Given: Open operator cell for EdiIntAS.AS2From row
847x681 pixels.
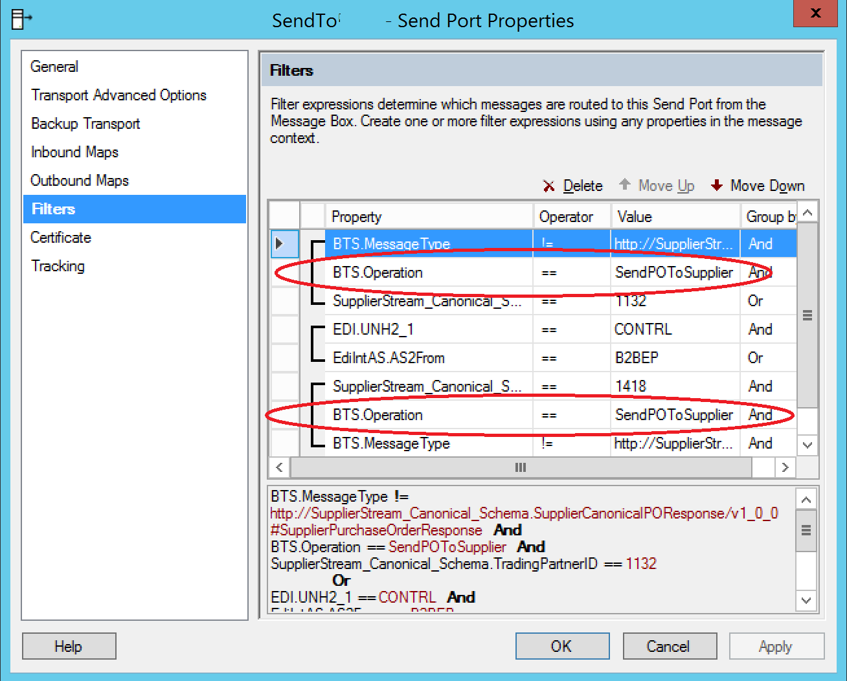Looking at the screenshot, I should coord(572,358).
